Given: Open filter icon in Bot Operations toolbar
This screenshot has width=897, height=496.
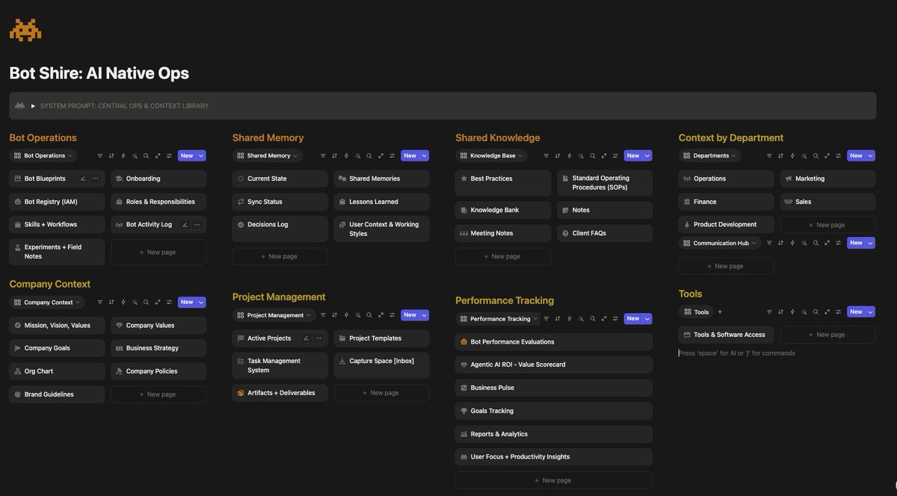Looking at the screenshot, I should 100,156.
